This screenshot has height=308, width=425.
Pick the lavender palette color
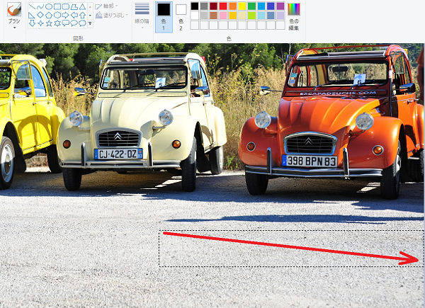pyautogui.click(x=280, y=16)
